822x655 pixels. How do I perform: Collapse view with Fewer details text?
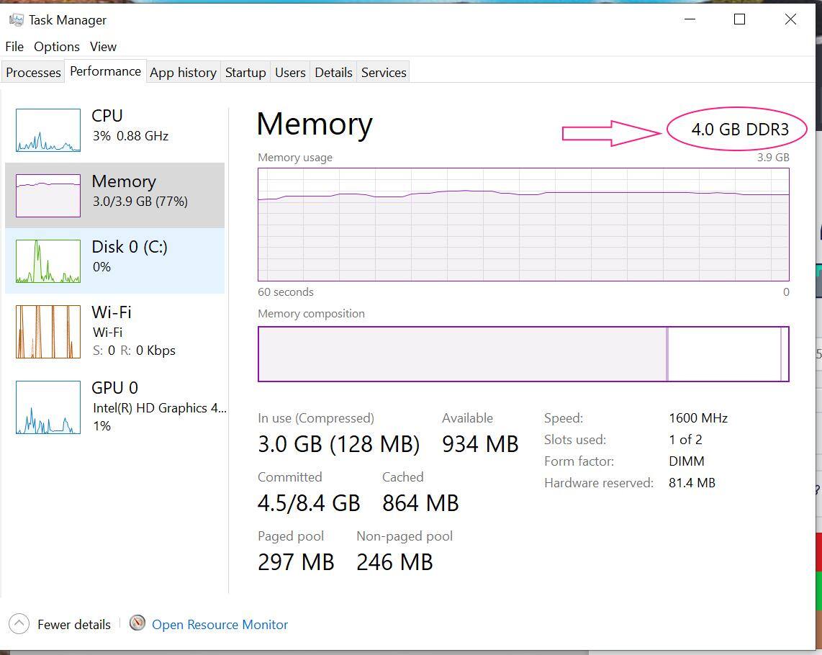point(73,625)
